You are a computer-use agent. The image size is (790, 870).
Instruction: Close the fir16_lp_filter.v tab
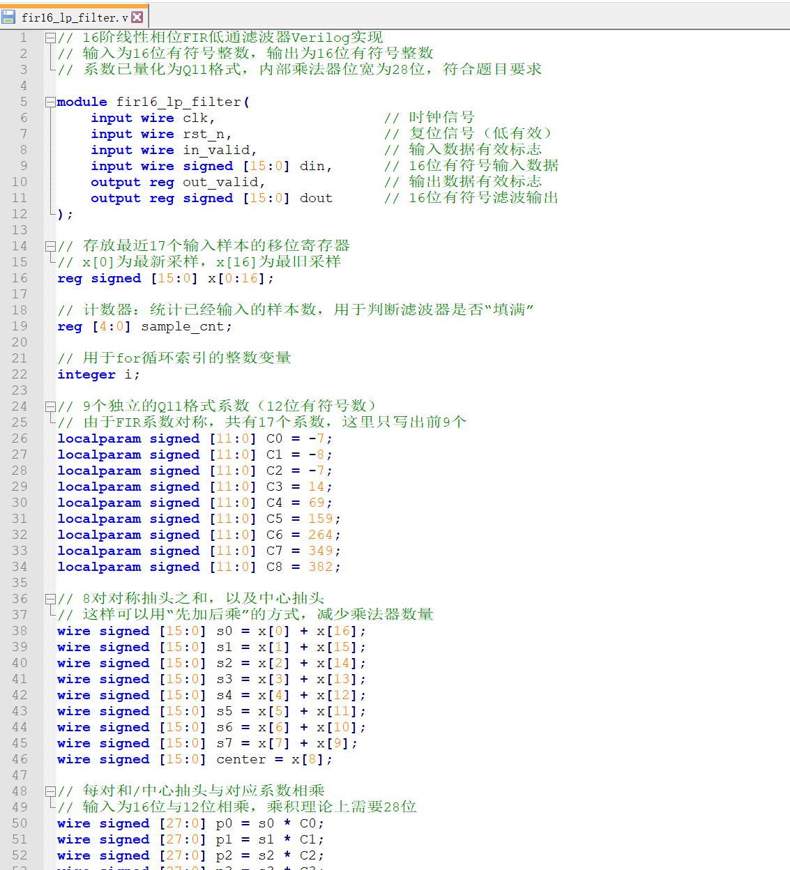point(137,17)
